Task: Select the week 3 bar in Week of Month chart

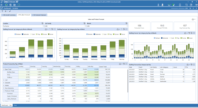Action: [31, 49]
